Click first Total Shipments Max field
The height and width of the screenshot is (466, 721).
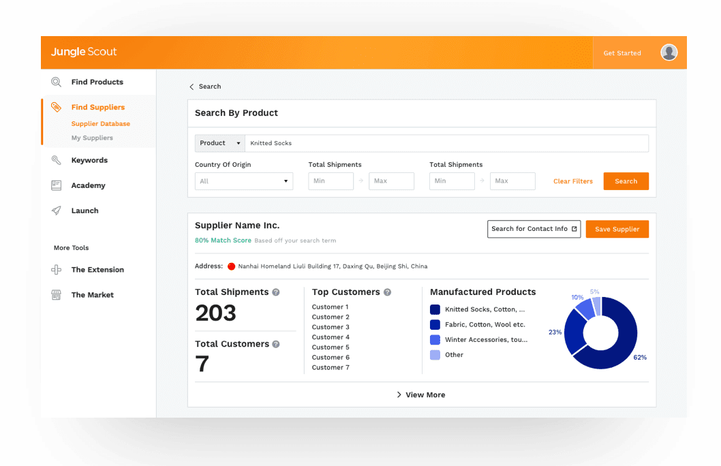coord(391,181)
